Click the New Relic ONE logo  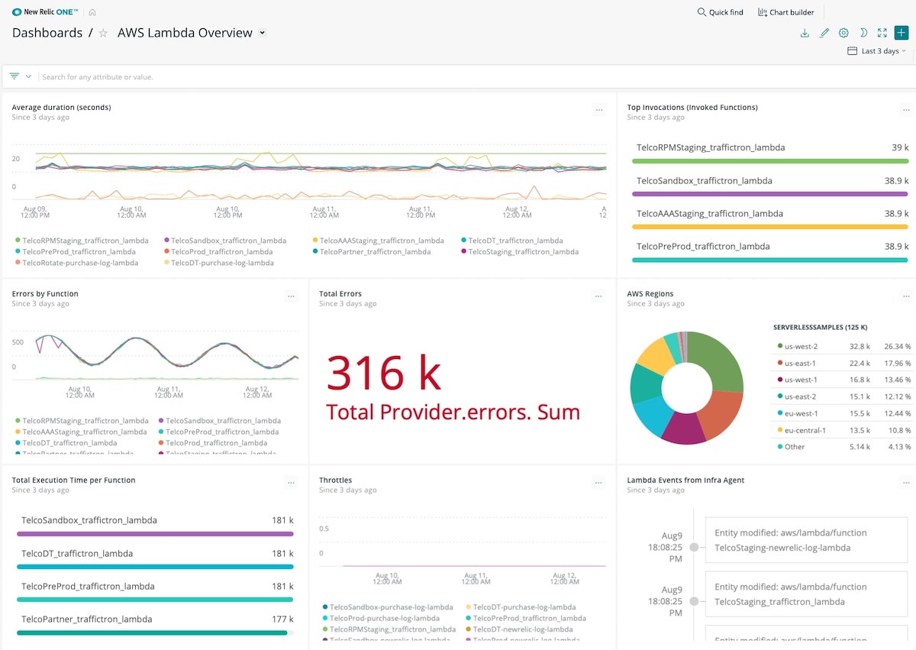pos(45,12)
